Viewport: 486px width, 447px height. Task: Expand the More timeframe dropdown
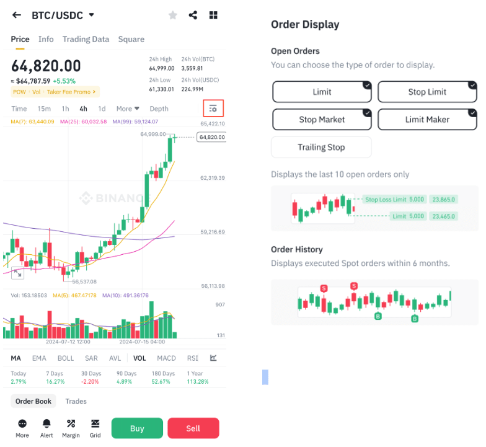[x=128, y=108]
